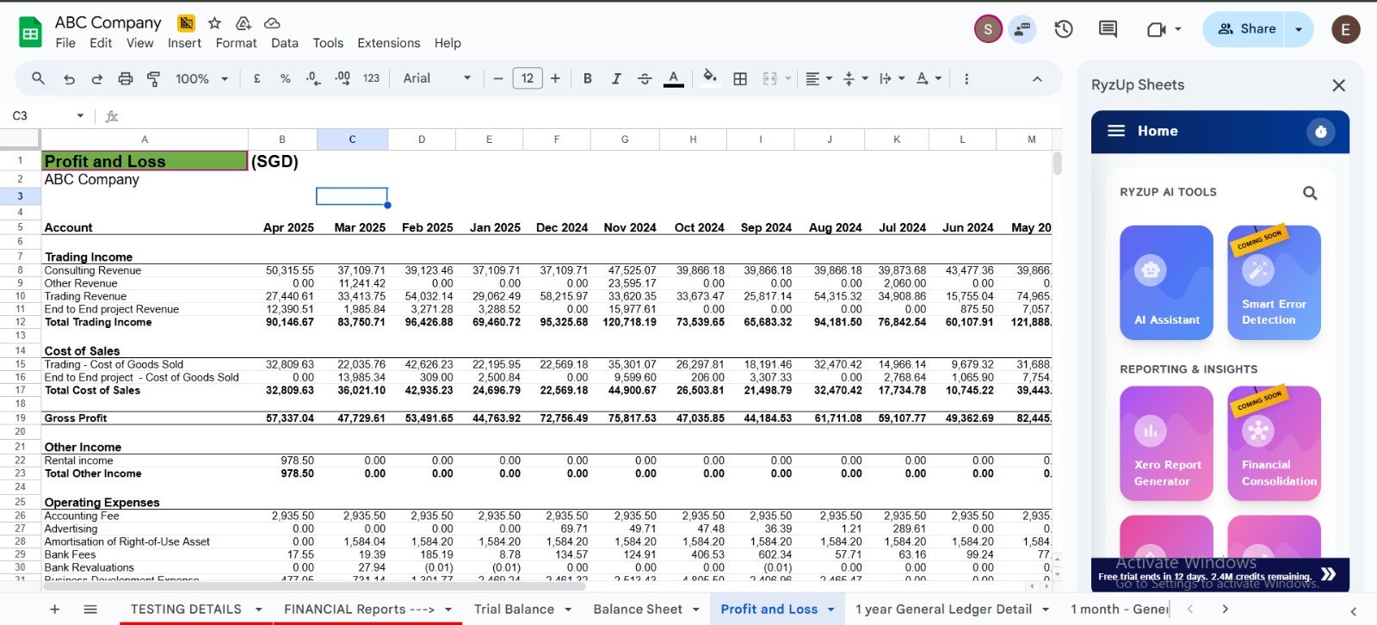Click the Share button

tap(1246, 29)
